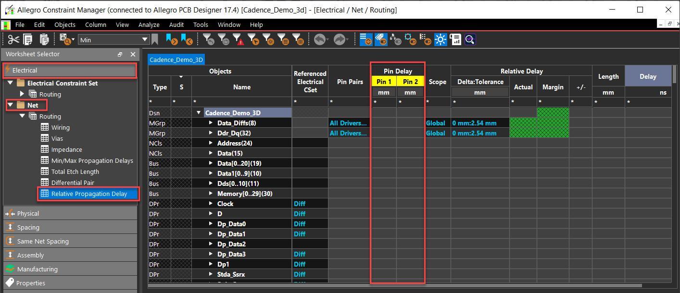680x293 pixels.
Task: Open the Wiring worksheet
Action: pos(60,127)
